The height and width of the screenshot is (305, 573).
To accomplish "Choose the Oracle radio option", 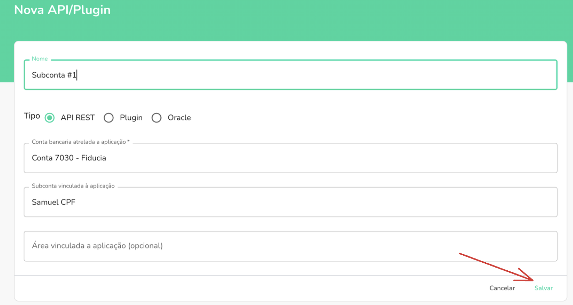I will click(x=156, y=118).
